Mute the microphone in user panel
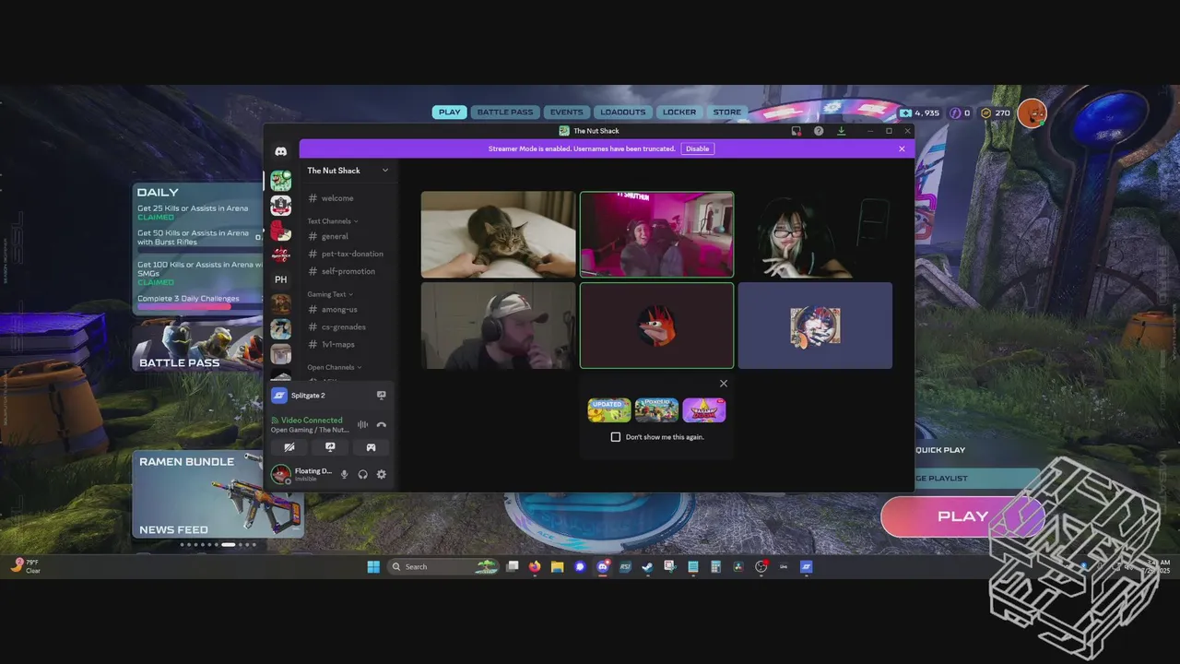 pyautogui.click(x=345, y=474)
